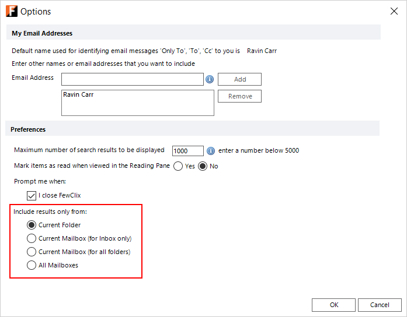407x317 pixels.
Task: Focus the Email Address text field
Action: pyautogui.click(x=133, y=79)
